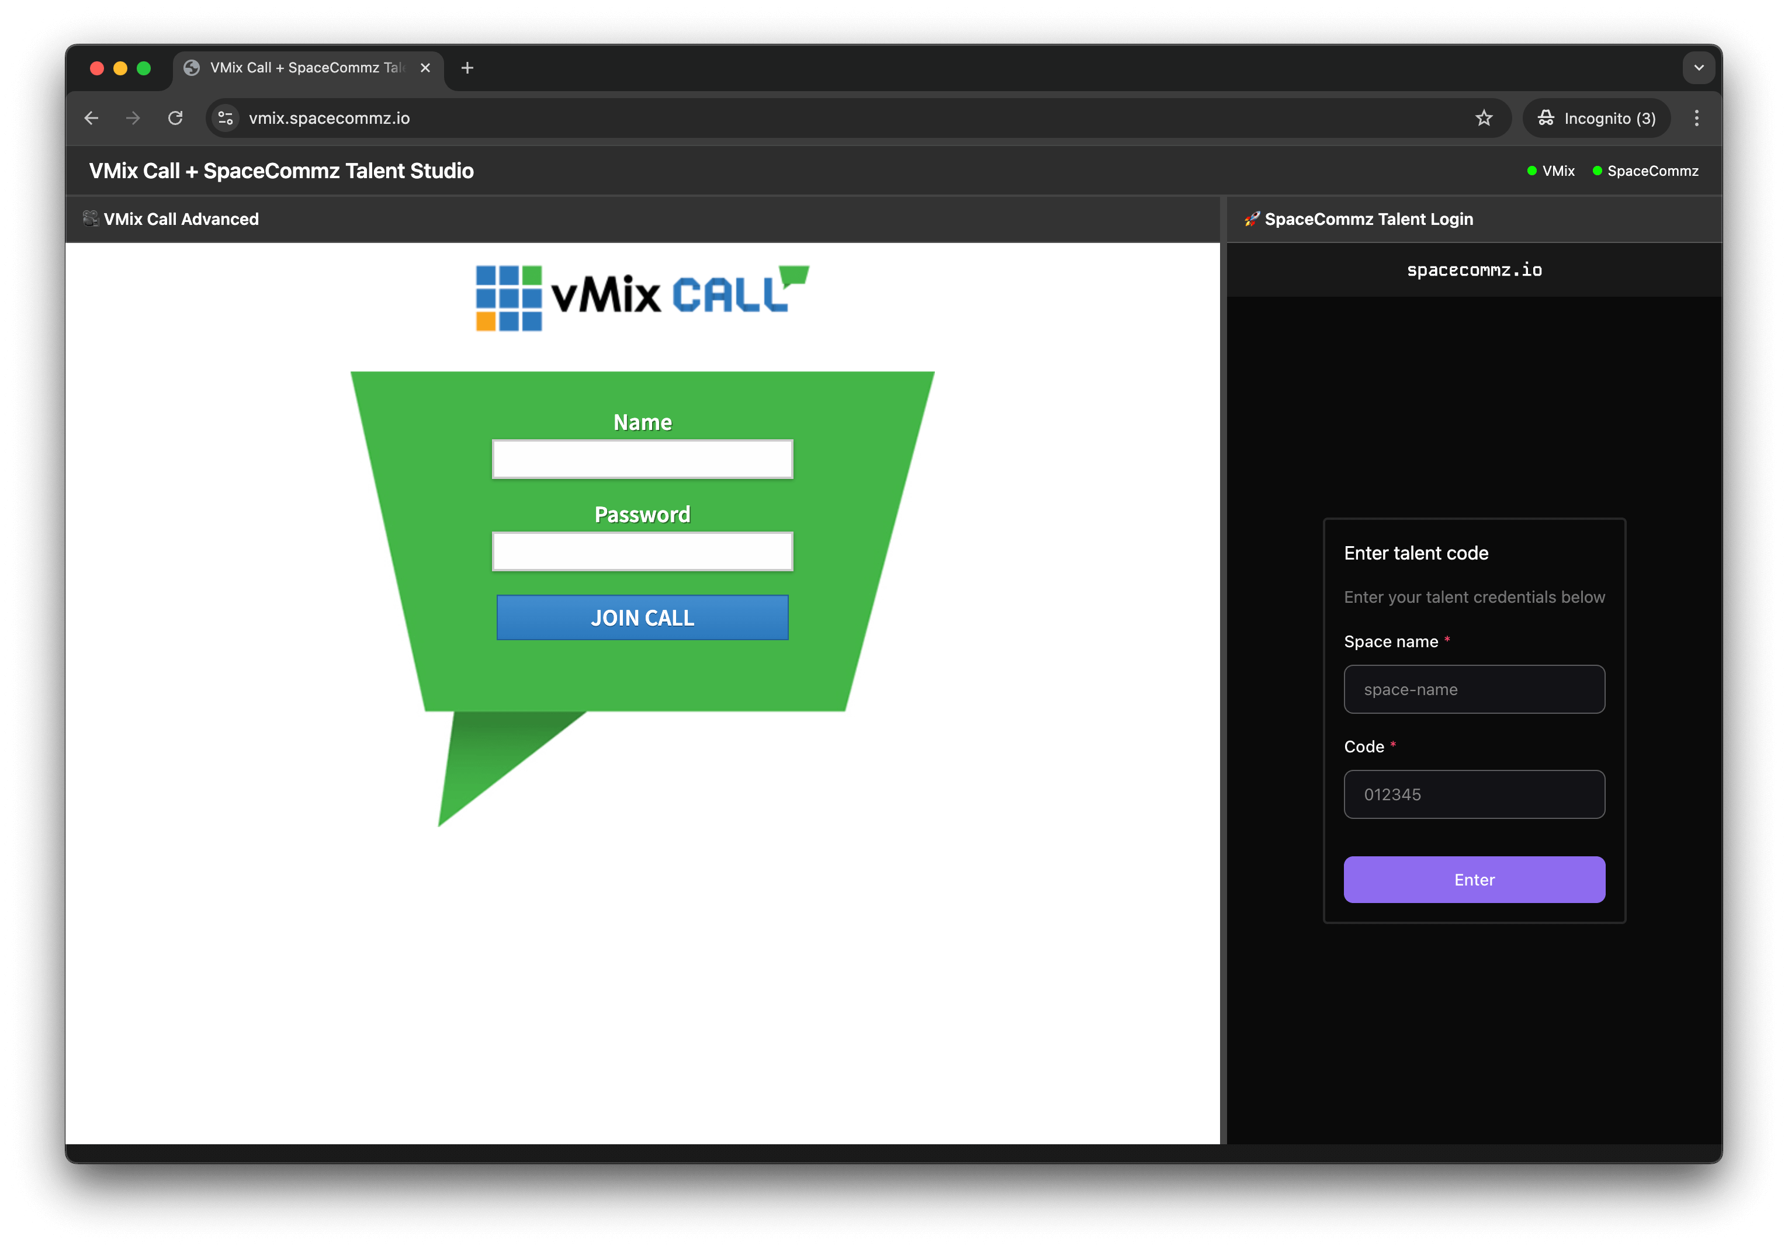Click the spacecommz.io heading link
The image size is (1788, 1250).
pyautogui.click(x=1474, y=270)
